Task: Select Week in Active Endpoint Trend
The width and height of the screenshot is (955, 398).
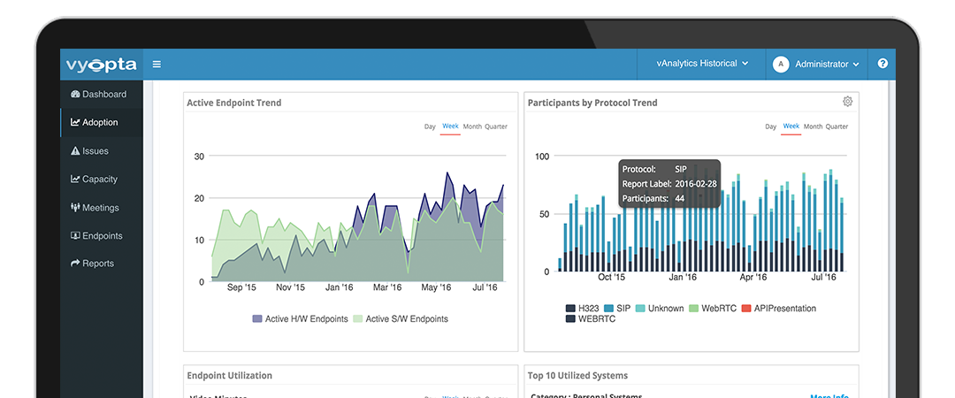Action: pos(450,126)
